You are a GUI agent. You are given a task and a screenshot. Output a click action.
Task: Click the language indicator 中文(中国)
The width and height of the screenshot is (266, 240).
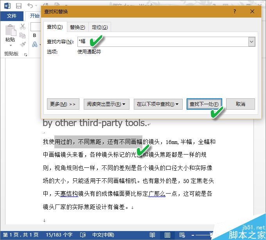coord(103,235)
